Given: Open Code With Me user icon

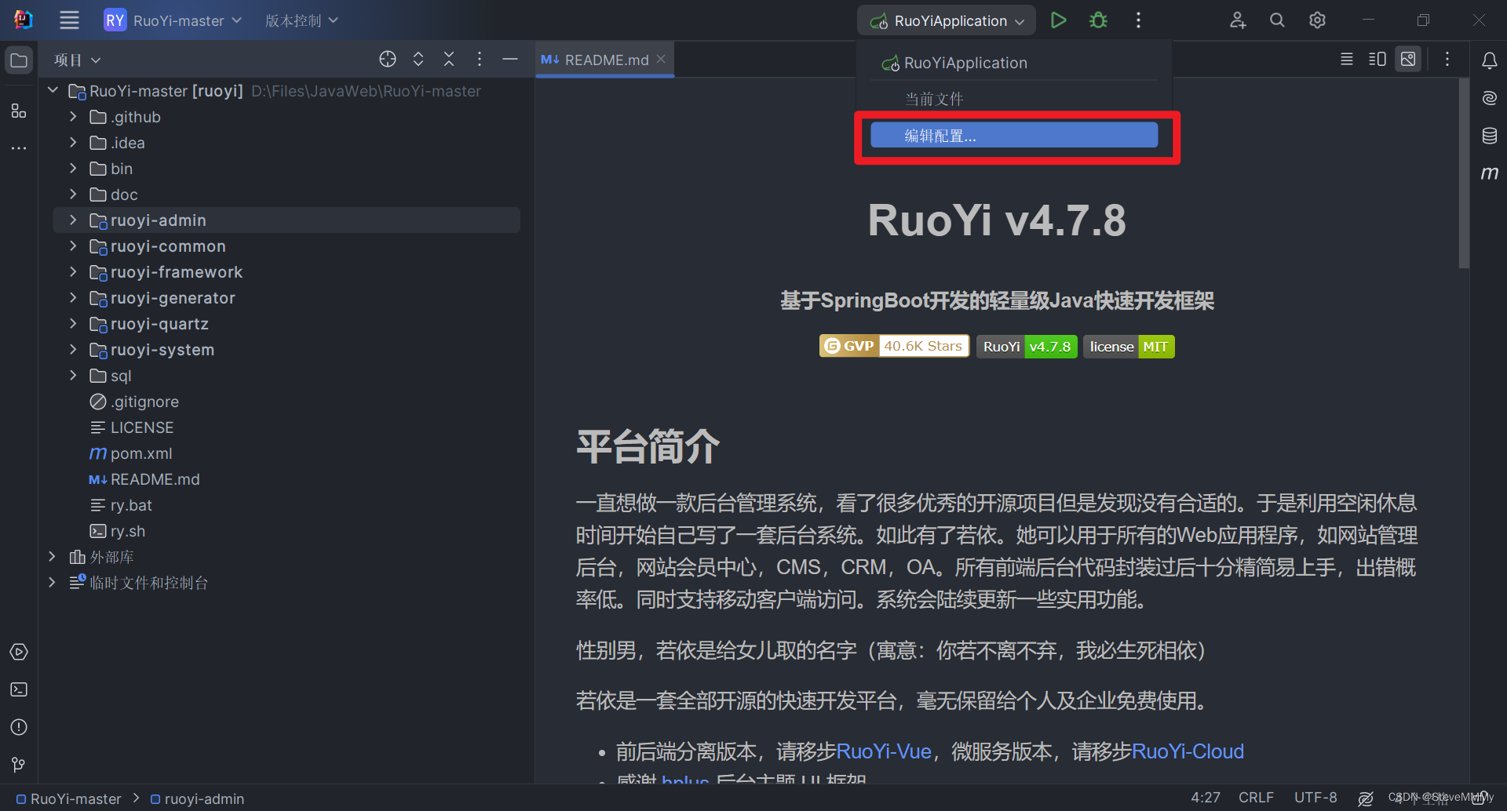Looking at the screenshot, I should click(x=1238, y=20).
